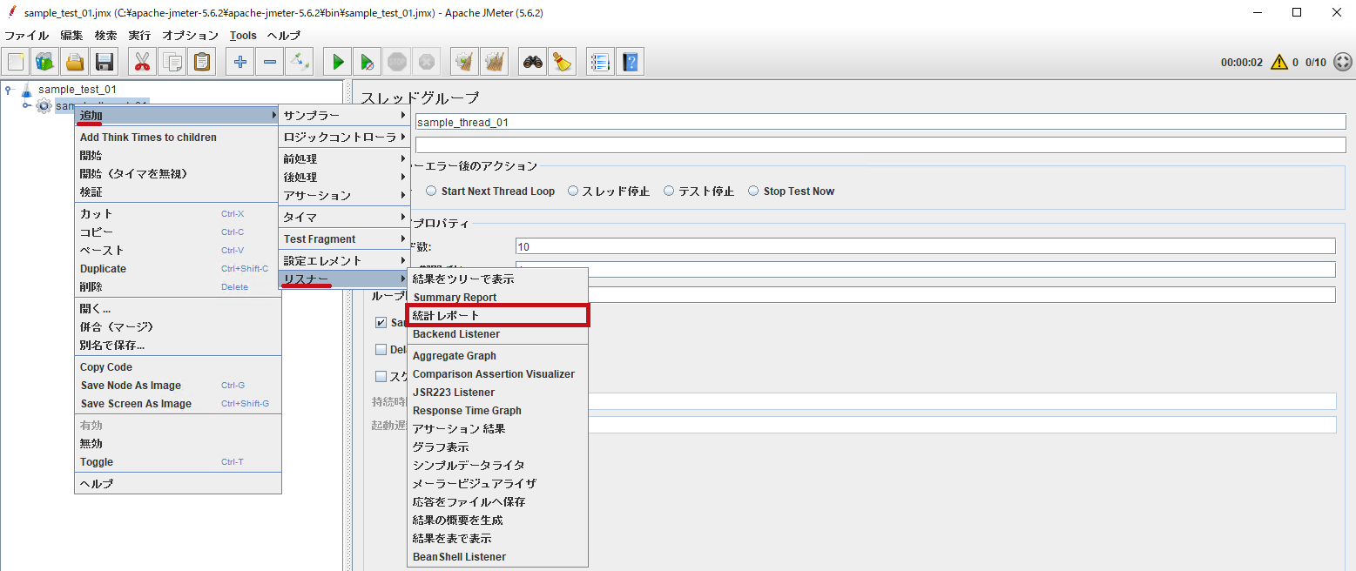Image resolution: width=1356 pixels, height=571 pixels.
Task: Select the Stop Test Now radio option
Action: [753, 191]
